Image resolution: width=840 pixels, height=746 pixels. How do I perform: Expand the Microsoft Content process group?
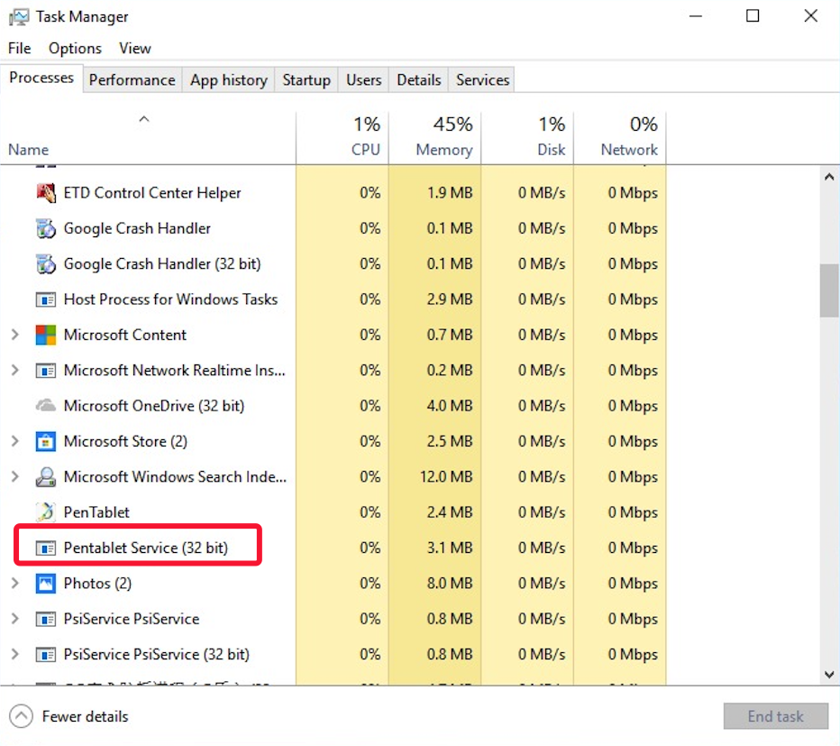(x=14, y=336)
